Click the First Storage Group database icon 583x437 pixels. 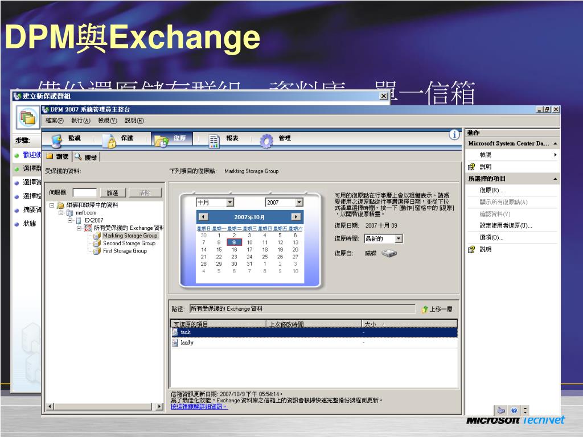(x=97, y=251)
